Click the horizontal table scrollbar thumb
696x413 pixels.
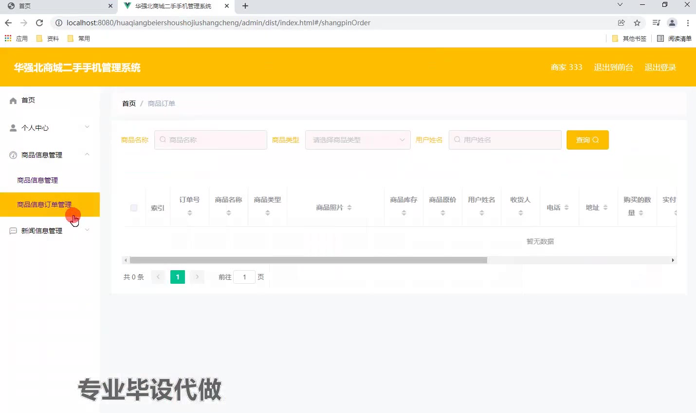pyautogui.click(x=308, y=260)
